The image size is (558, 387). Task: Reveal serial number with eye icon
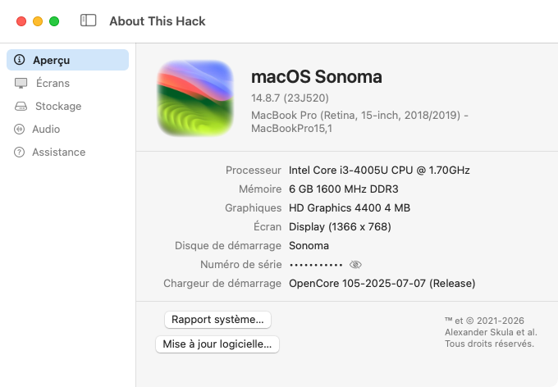[355, 265]
